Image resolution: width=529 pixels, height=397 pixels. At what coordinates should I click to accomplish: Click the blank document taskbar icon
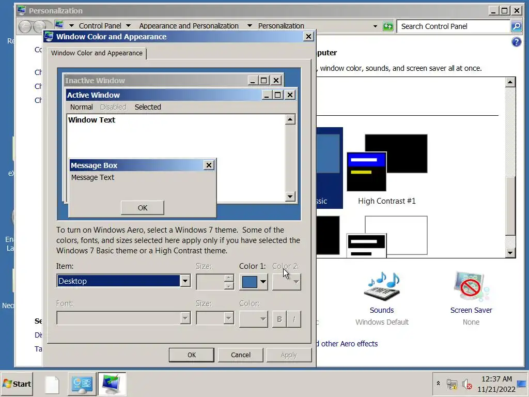click(x=52, y=384)
